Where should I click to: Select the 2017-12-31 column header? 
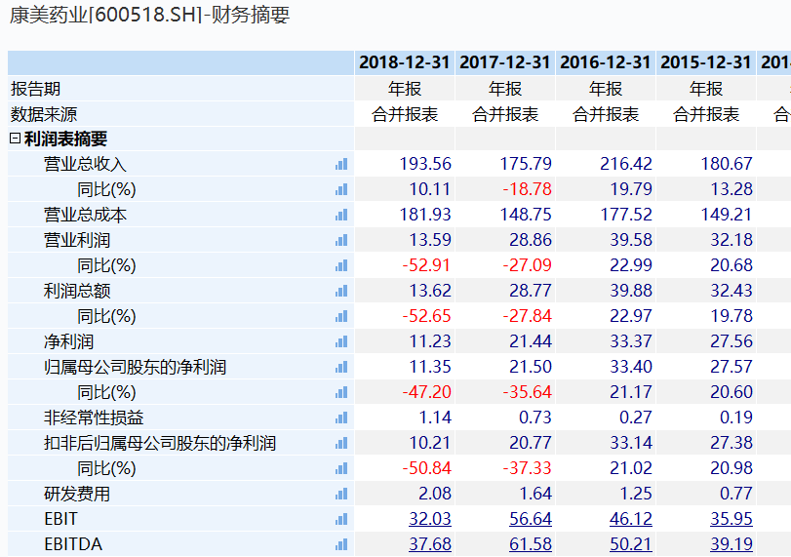(505, 62)
